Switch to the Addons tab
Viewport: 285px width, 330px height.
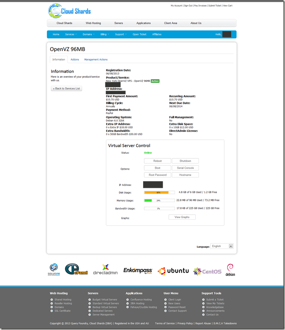pos(75,60)
